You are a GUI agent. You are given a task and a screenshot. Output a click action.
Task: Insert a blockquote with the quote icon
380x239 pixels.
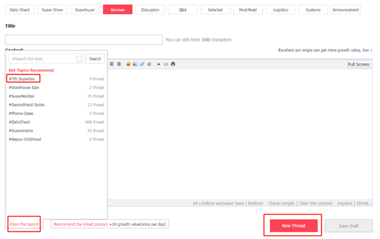pos(159,64)
